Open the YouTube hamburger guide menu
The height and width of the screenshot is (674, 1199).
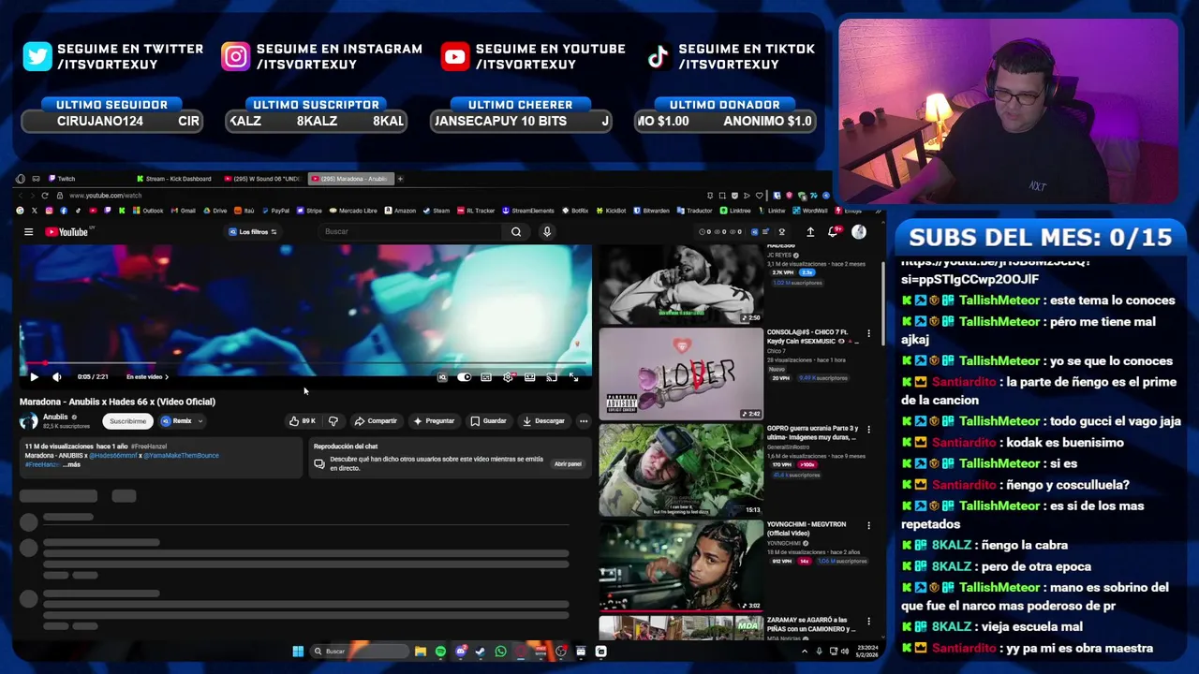tap(29, 232)
